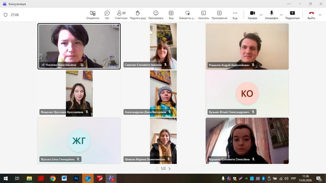This screenshot has width=326, height=183.
Task: Toggle the Камера on or off
Action: click(252, 15)
